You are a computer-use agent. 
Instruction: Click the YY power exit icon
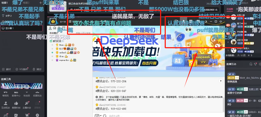221,22
